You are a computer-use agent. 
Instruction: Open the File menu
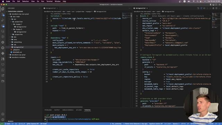click(14, 1)
